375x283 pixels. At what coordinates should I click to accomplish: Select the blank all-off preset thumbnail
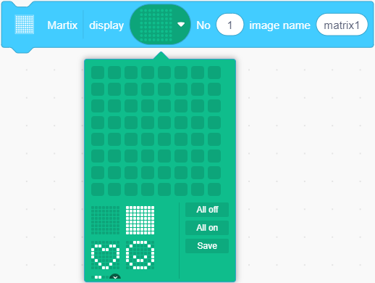pos(106,220)
